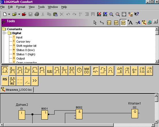Screen dimensions: 159x127
Task: Select Cursor key item
Action: (x=23, y=42)
